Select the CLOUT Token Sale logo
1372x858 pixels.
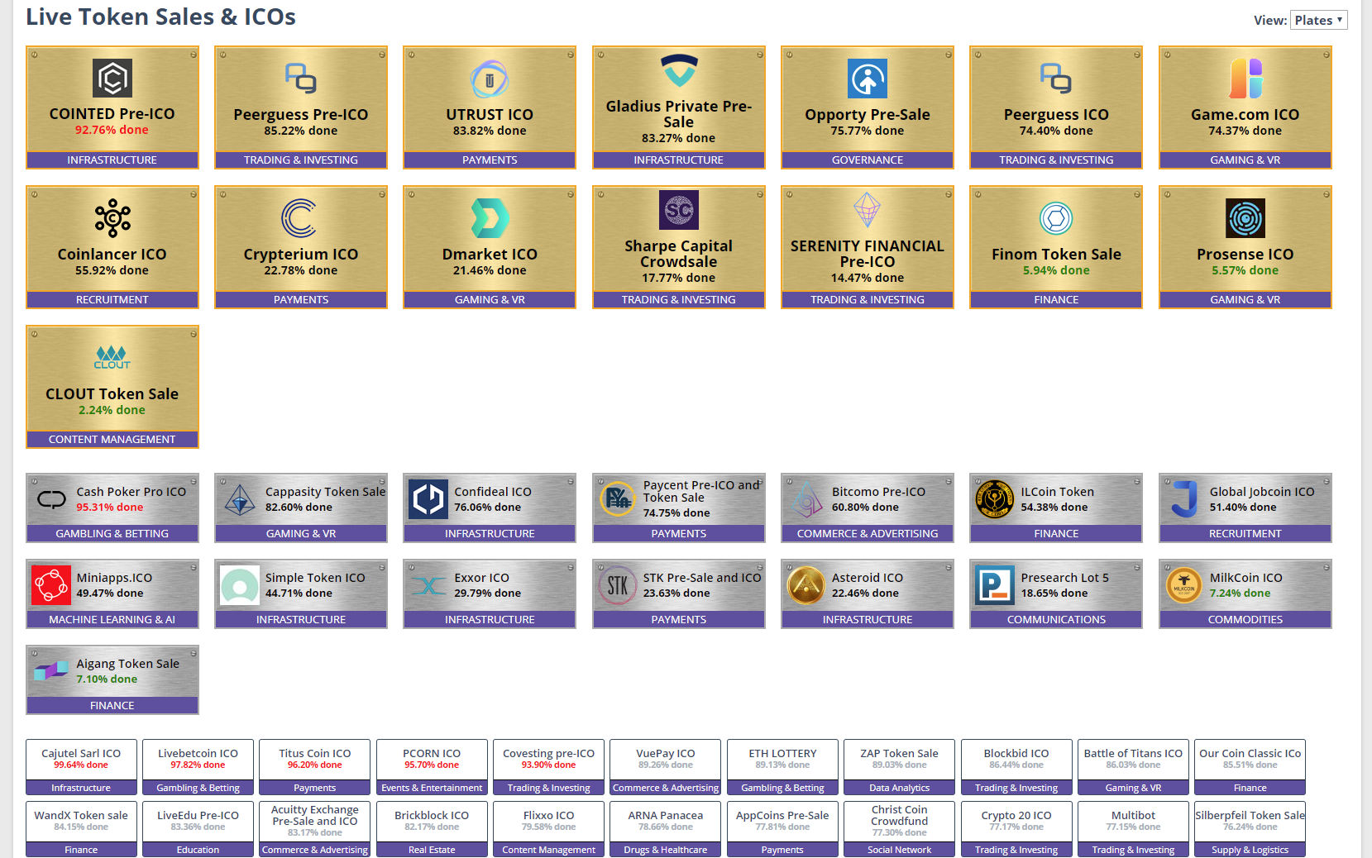pyautogui.click(x=112, y=357)
